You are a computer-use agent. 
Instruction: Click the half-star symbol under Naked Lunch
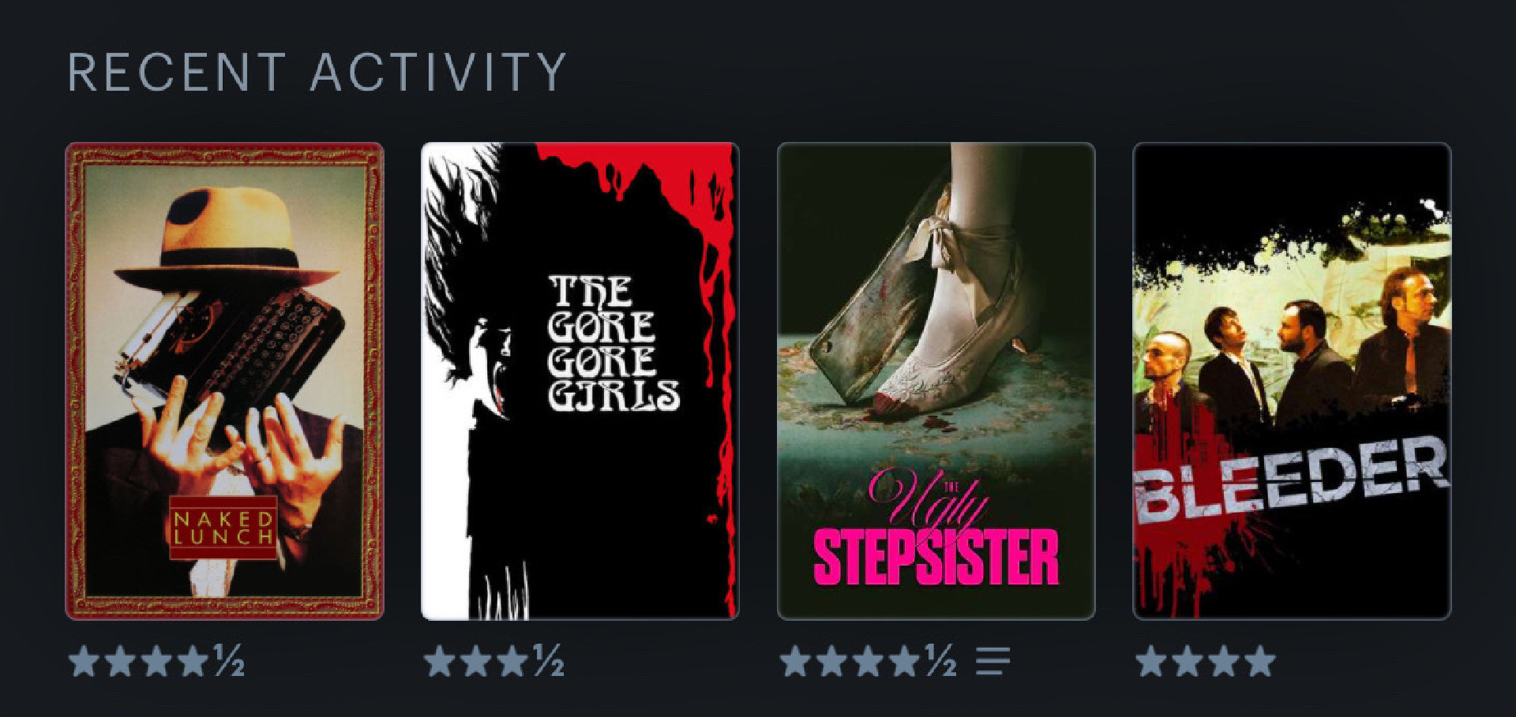(229, 661)
